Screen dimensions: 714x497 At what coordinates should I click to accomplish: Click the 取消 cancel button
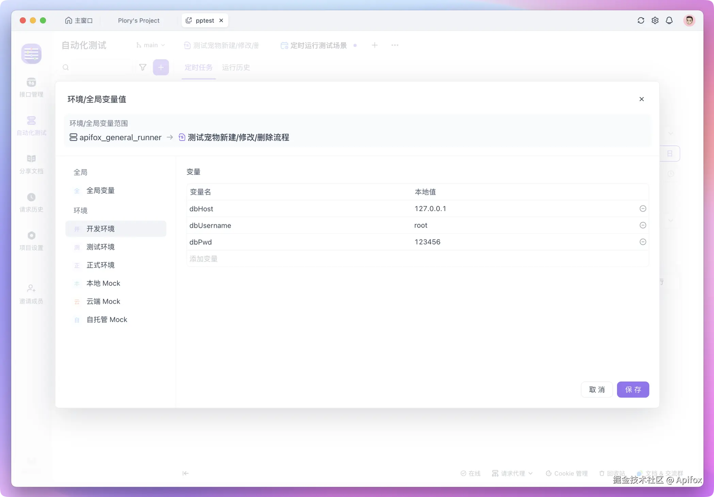[x=597, y=390]
